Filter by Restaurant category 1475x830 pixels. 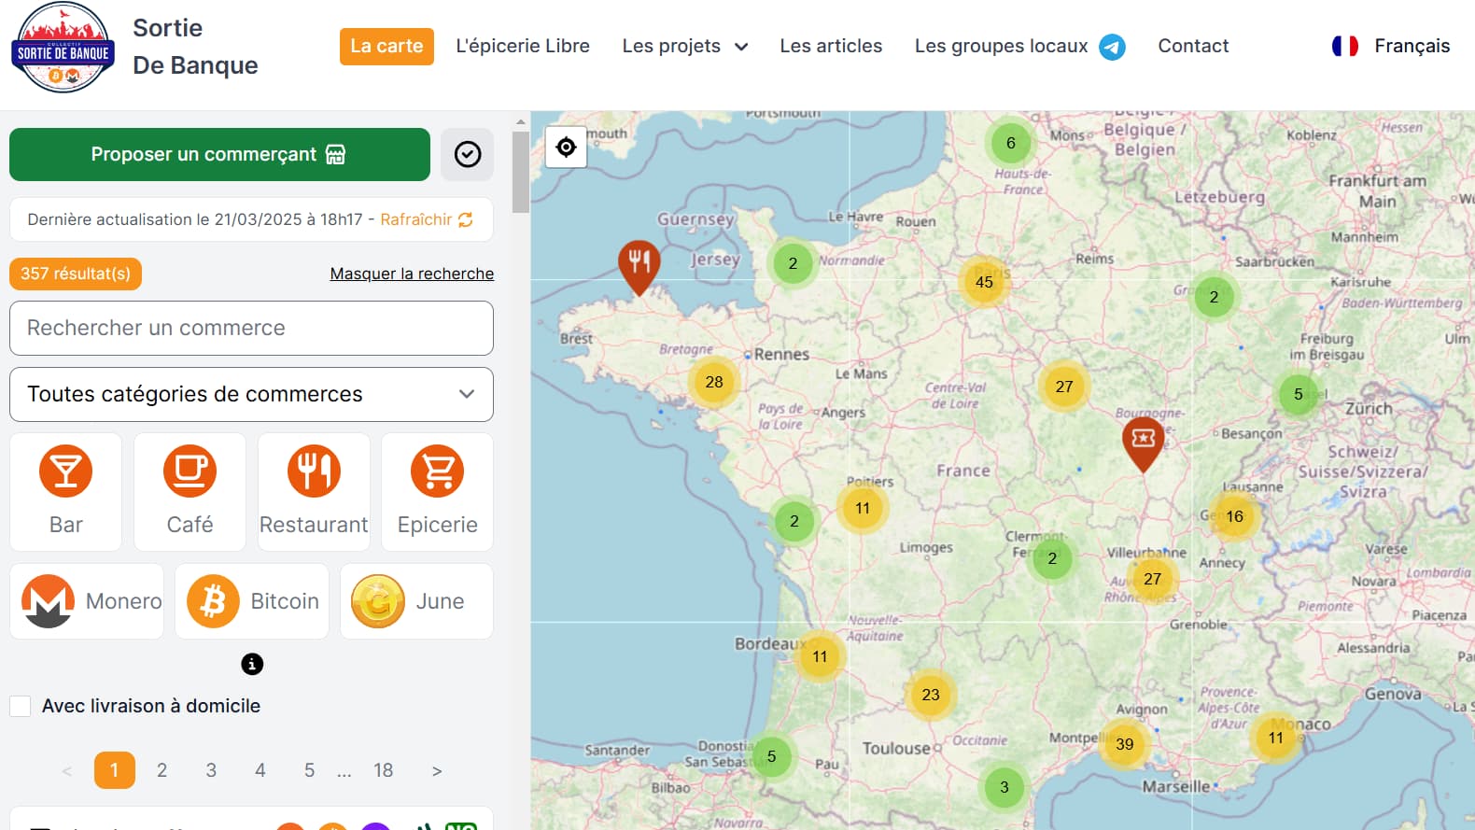pyautogui.click(x=314, y=491)
